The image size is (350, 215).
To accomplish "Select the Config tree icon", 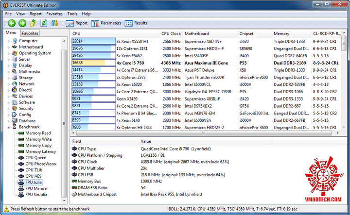I will pyautogui.click(x=15, y=115).
